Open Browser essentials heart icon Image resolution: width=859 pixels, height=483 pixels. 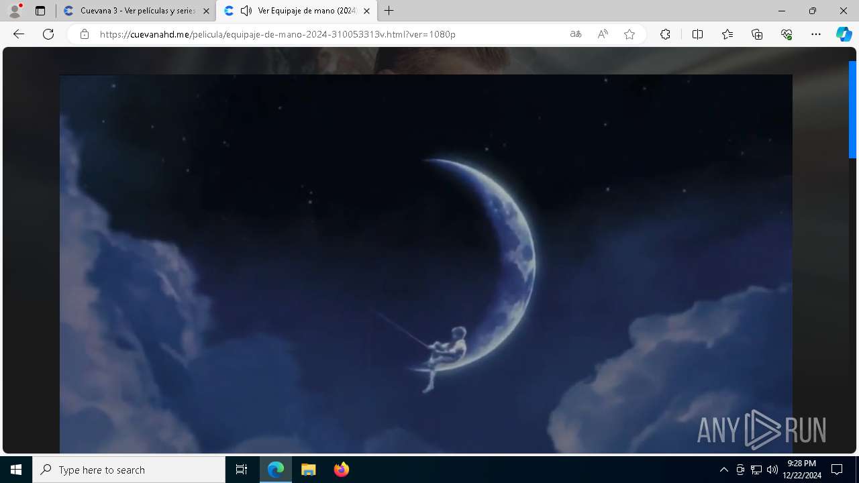pyautogui.click(x=787, y=34)
